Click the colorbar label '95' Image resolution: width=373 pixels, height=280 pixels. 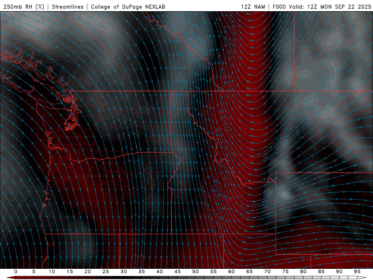pos(357,272)
